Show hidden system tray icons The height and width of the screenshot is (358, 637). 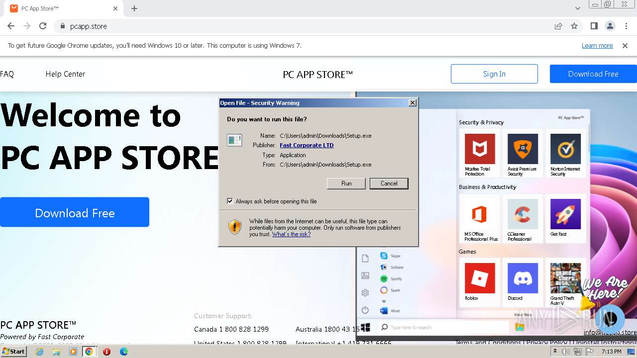(x=555, y=351)
